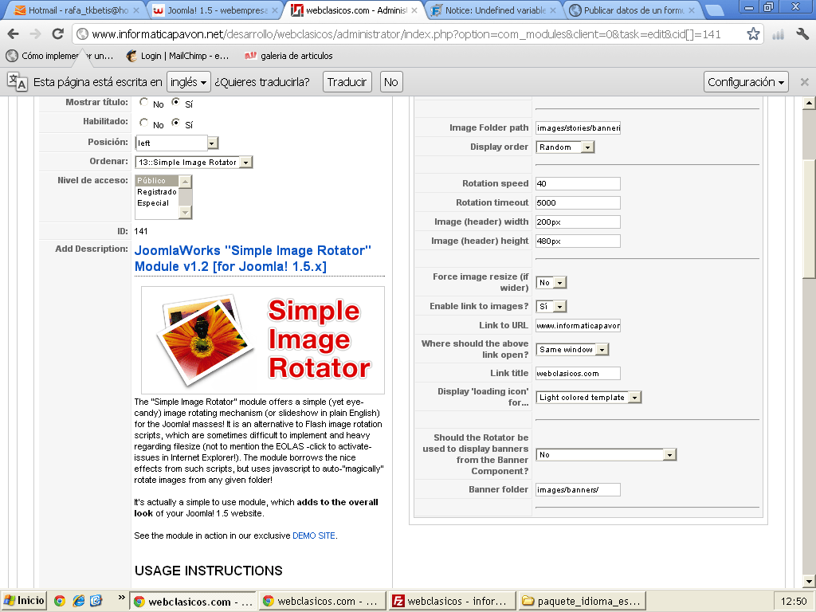816x612 pixels.
Task: Select Mostrar título No radio button
Action: [143, 102]
